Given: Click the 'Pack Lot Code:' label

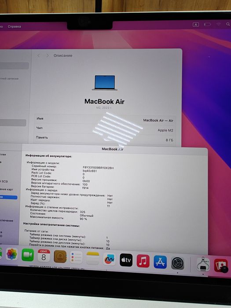Looking at the screenshot, I should (41, 173).
